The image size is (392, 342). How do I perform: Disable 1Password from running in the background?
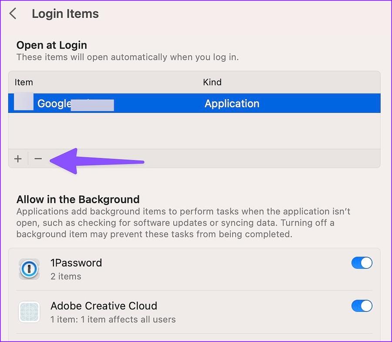click(x=362, y=263)
